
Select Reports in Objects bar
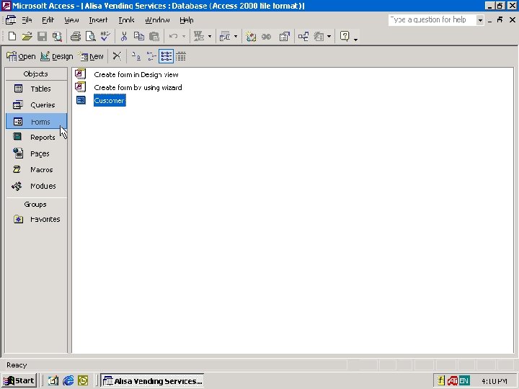tap(36, 138)
